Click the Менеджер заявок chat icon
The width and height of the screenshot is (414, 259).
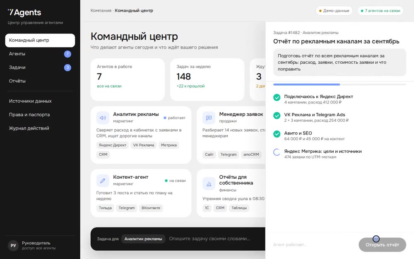(x=209, y=118)
